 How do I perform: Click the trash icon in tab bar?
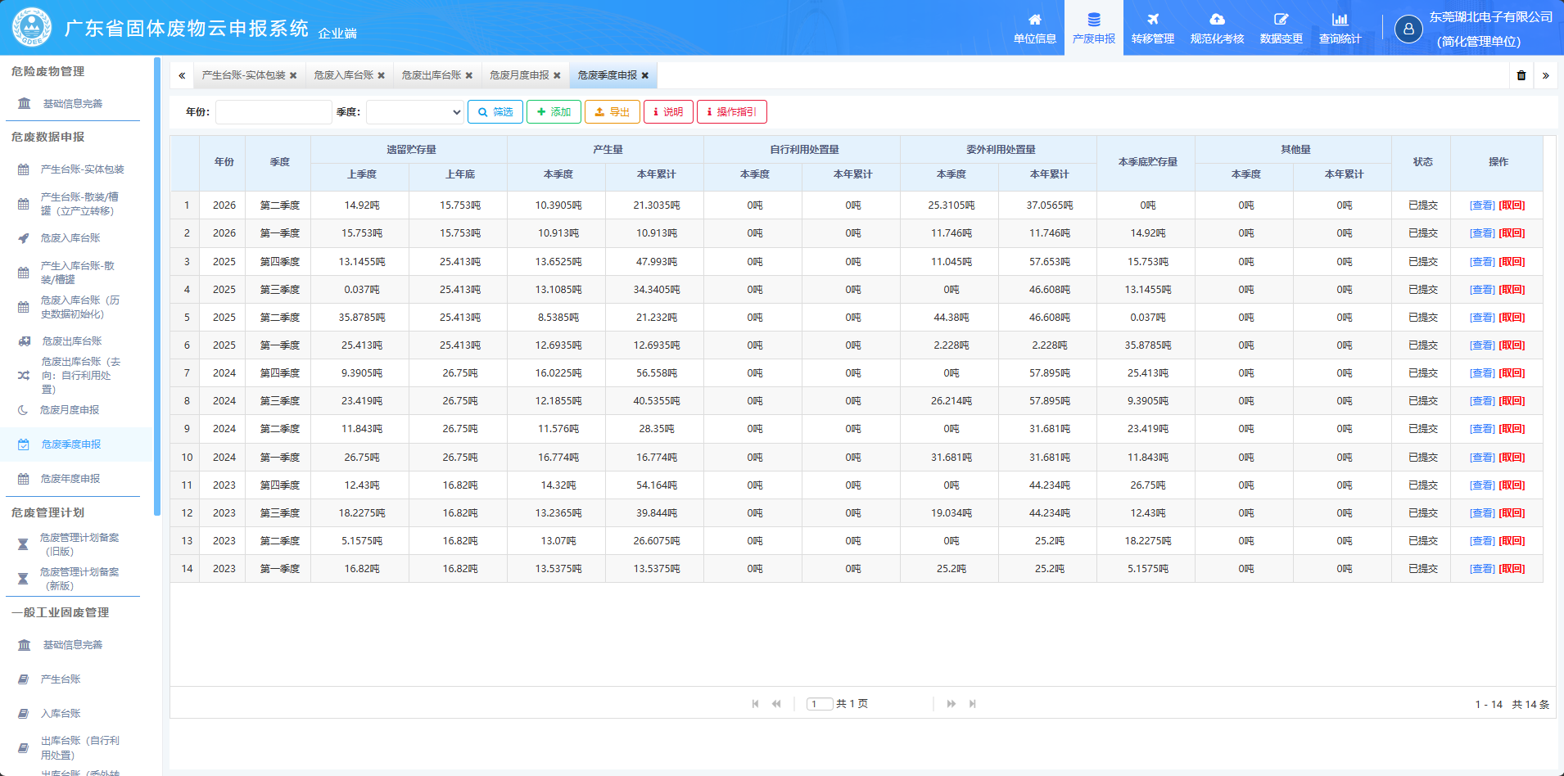[x=1521, y=75]
